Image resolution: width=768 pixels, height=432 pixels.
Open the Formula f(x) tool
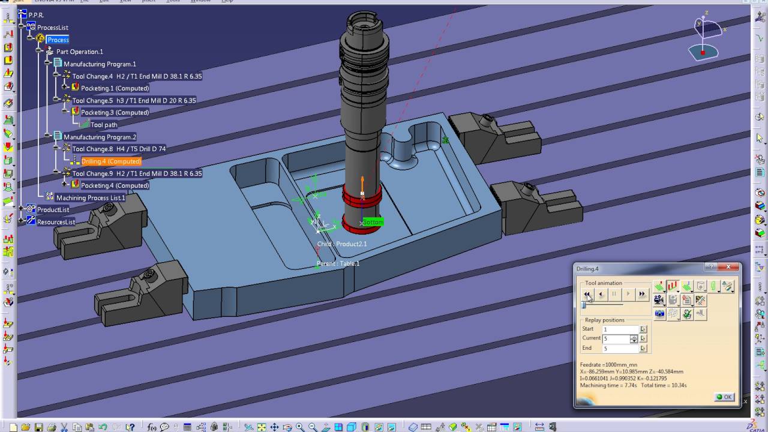(x=152, y=427)
